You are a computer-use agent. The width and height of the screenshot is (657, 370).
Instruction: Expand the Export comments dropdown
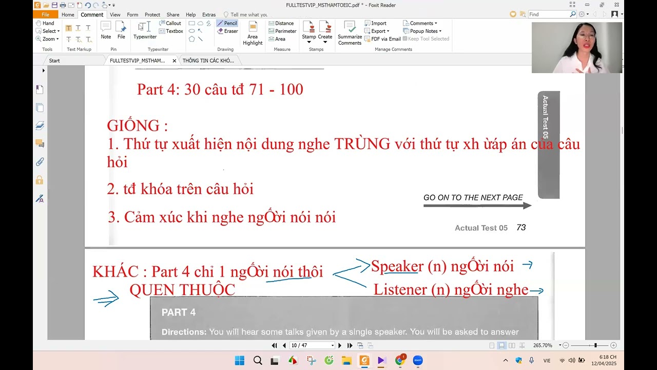click(x=388, y=31)
